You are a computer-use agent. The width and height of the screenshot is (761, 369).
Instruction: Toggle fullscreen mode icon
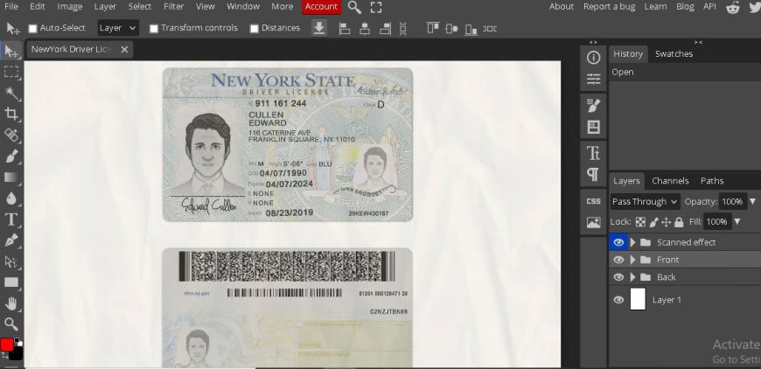(375, 7)
